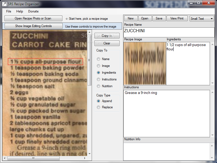This screenshot has width=217, height=163.
Task: Click Nutrition Info scroll down arrow
Action: [212, 158]
